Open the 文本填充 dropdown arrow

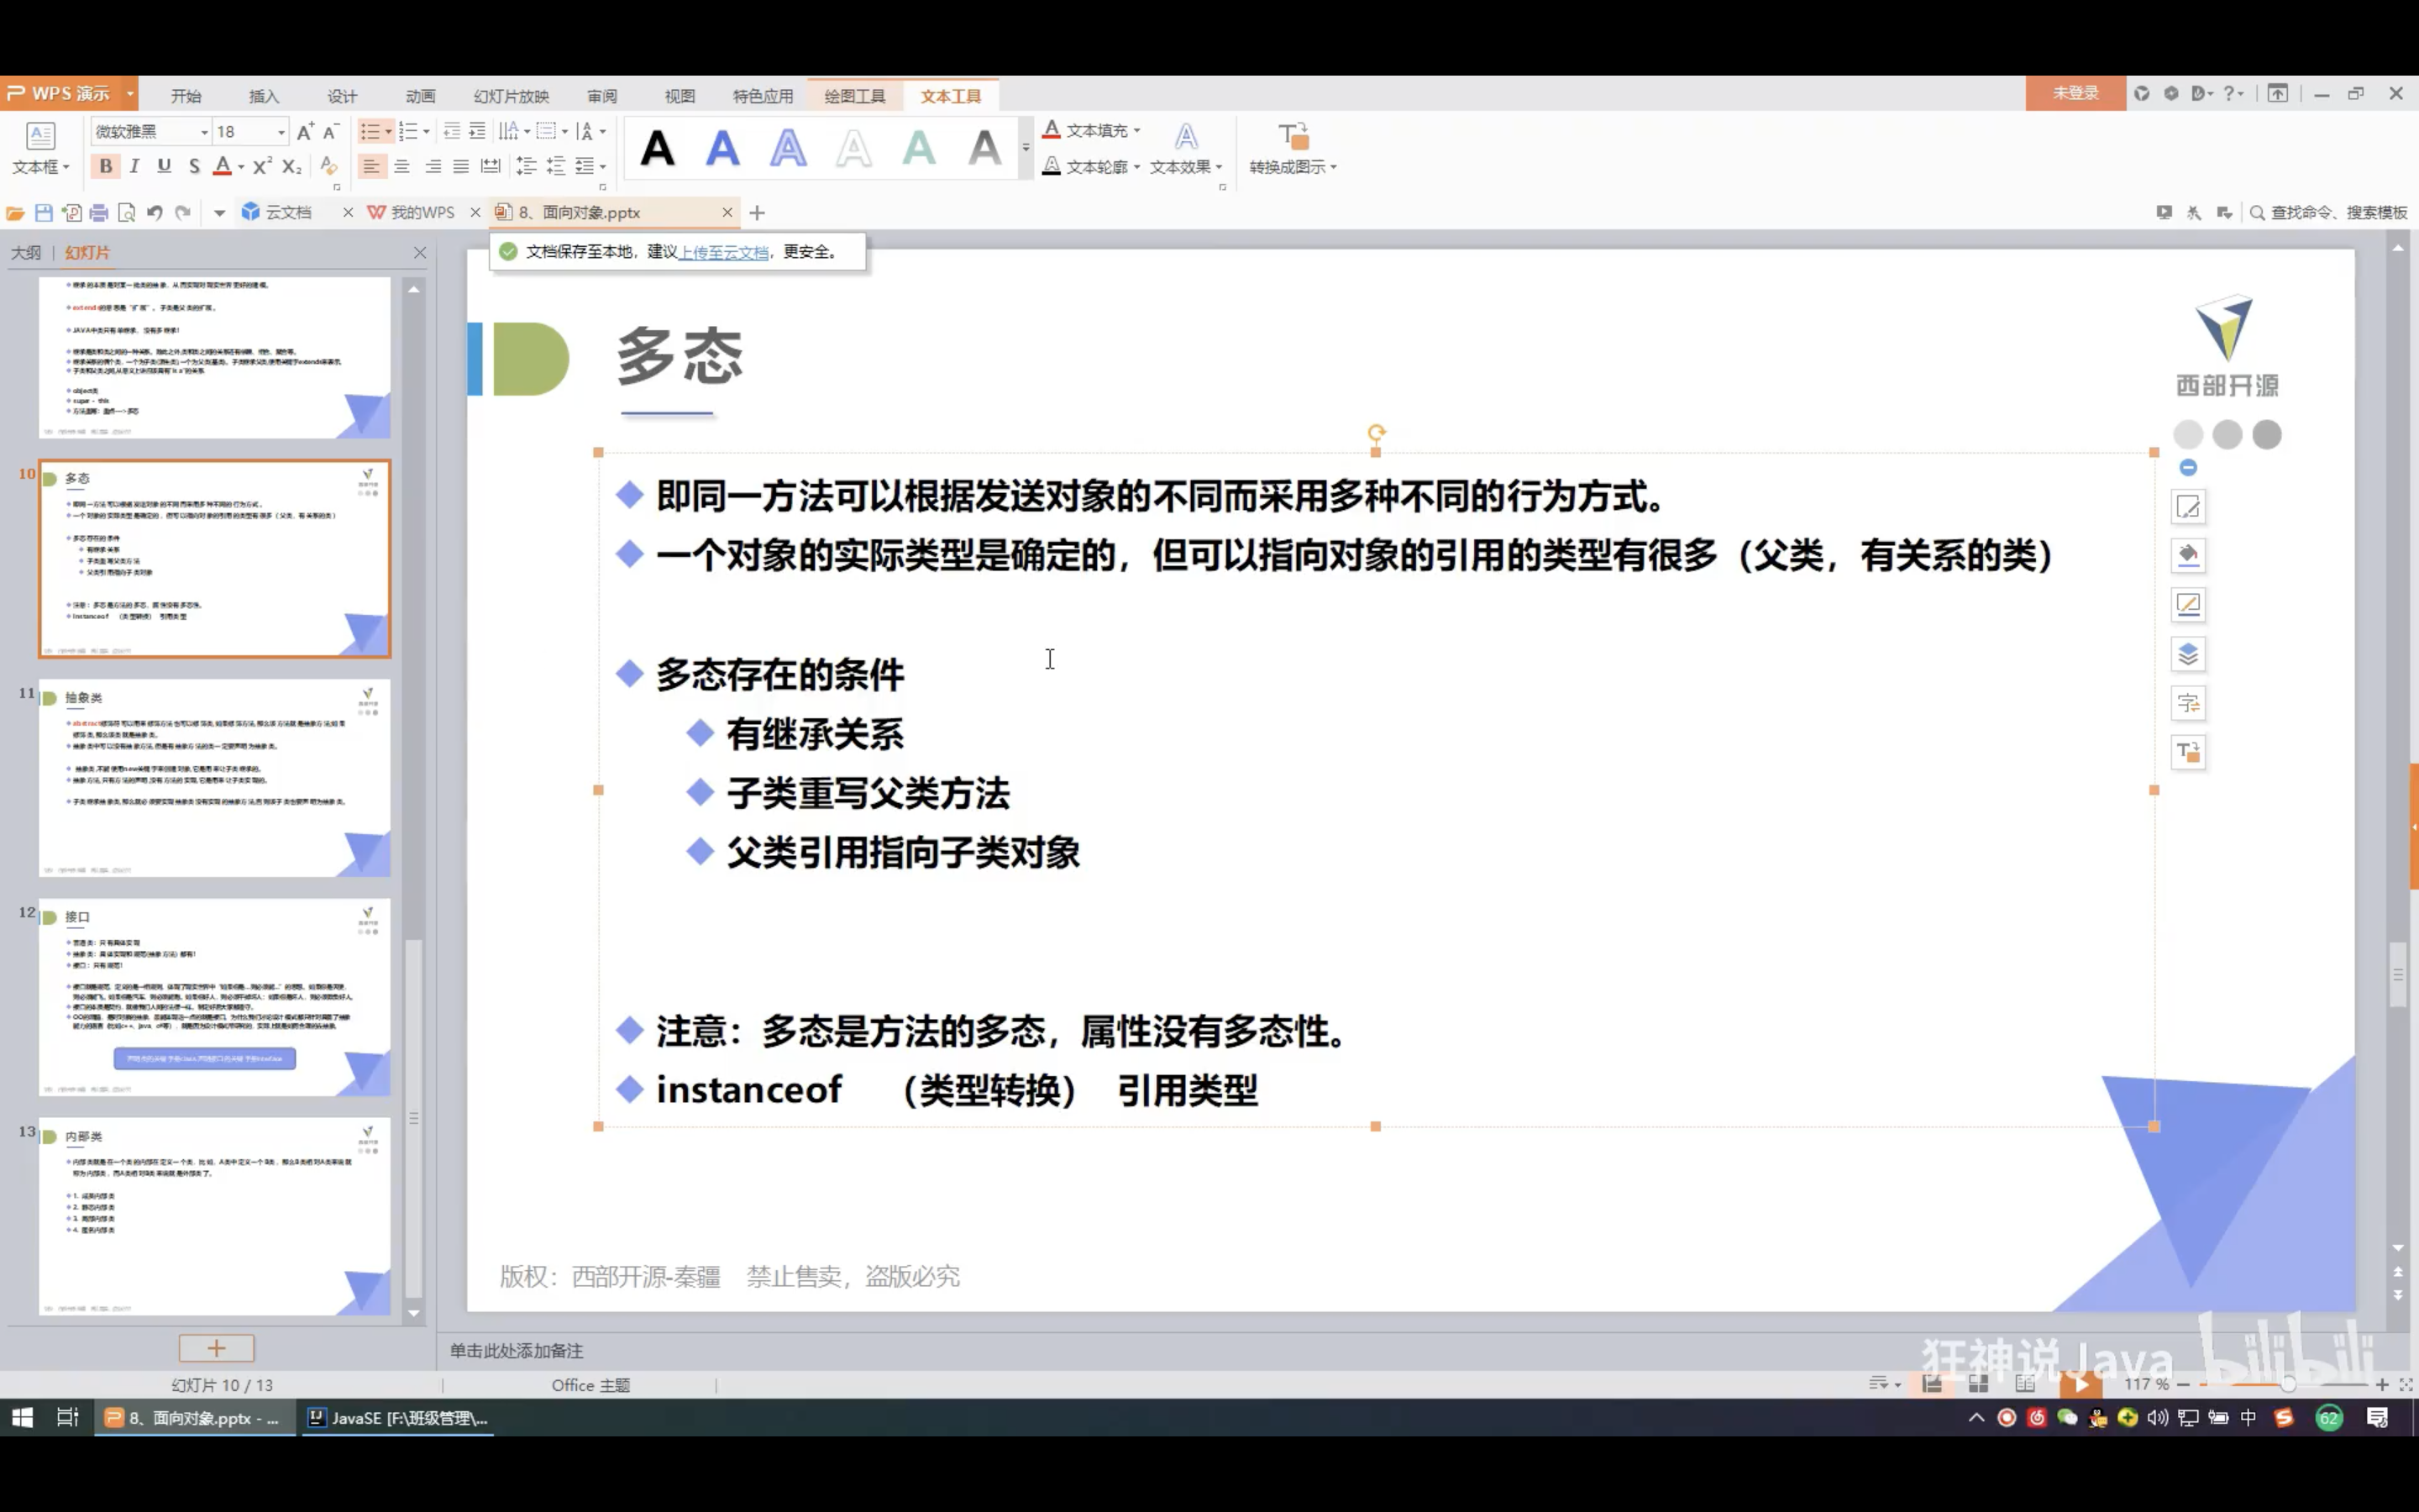1136,131
